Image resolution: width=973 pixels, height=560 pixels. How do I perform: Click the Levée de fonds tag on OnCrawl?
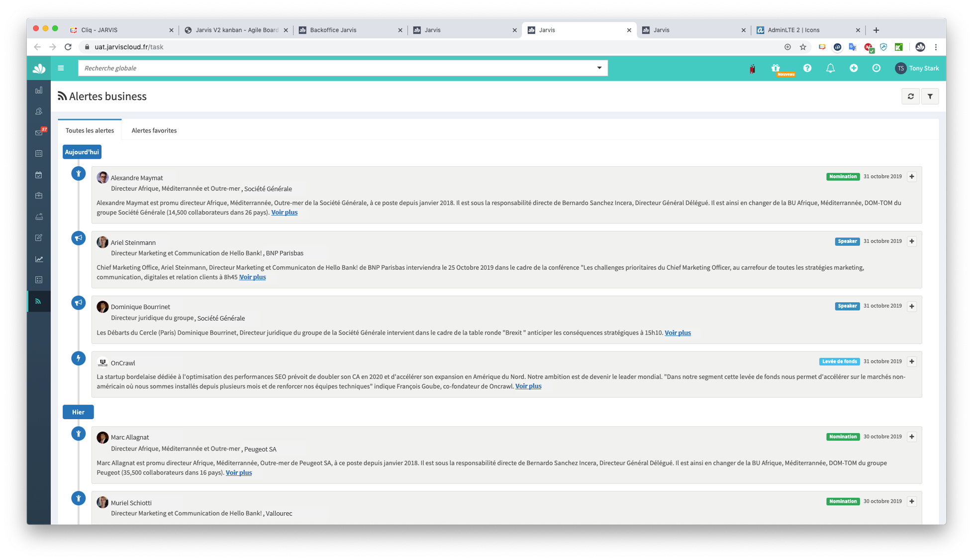(839, 361)
